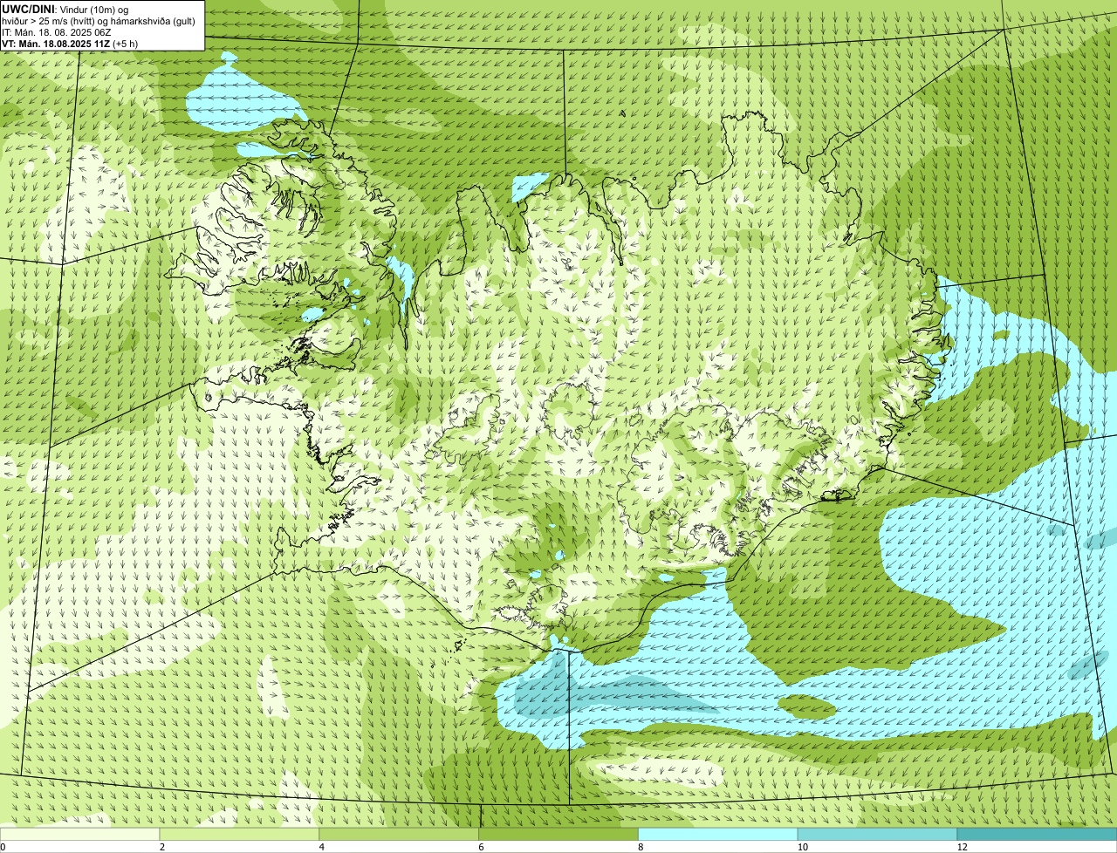The width and height of the screenshot is (1117, 853).
Task: Click the medium green 4–6 legend segment
Action: point(399,834)
